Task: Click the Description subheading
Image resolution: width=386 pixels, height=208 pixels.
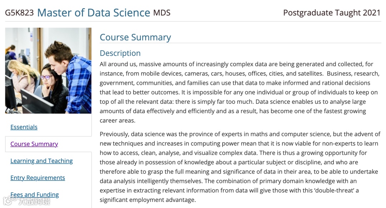Action: [x=120, y=53]
